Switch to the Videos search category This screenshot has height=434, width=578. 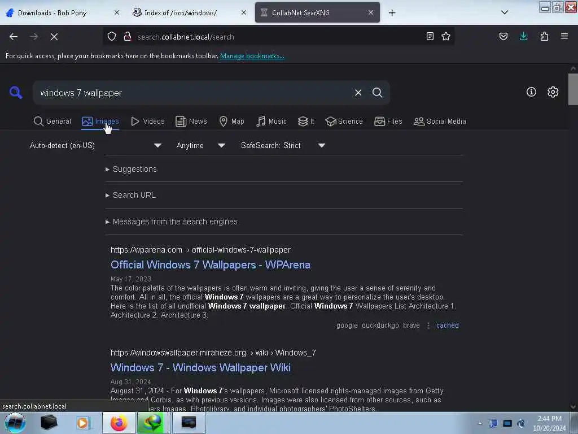[147, 121]
